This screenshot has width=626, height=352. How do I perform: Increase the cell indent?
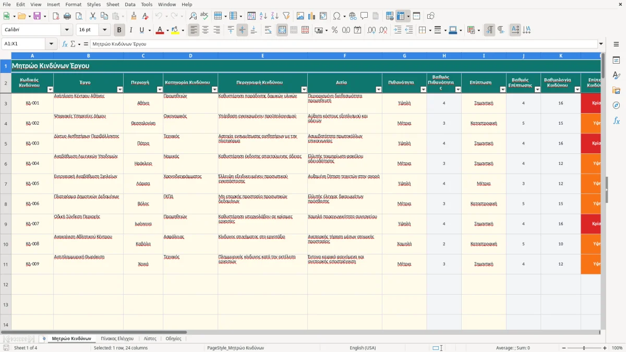pyautogui.click(x=398, y=30)
